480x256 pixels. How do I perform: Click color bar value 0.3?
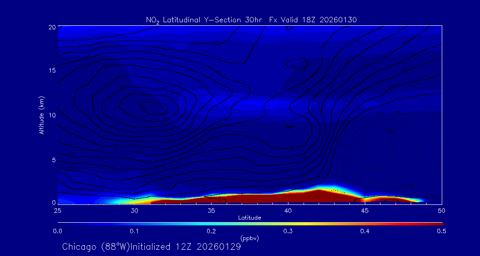point(288,232)
